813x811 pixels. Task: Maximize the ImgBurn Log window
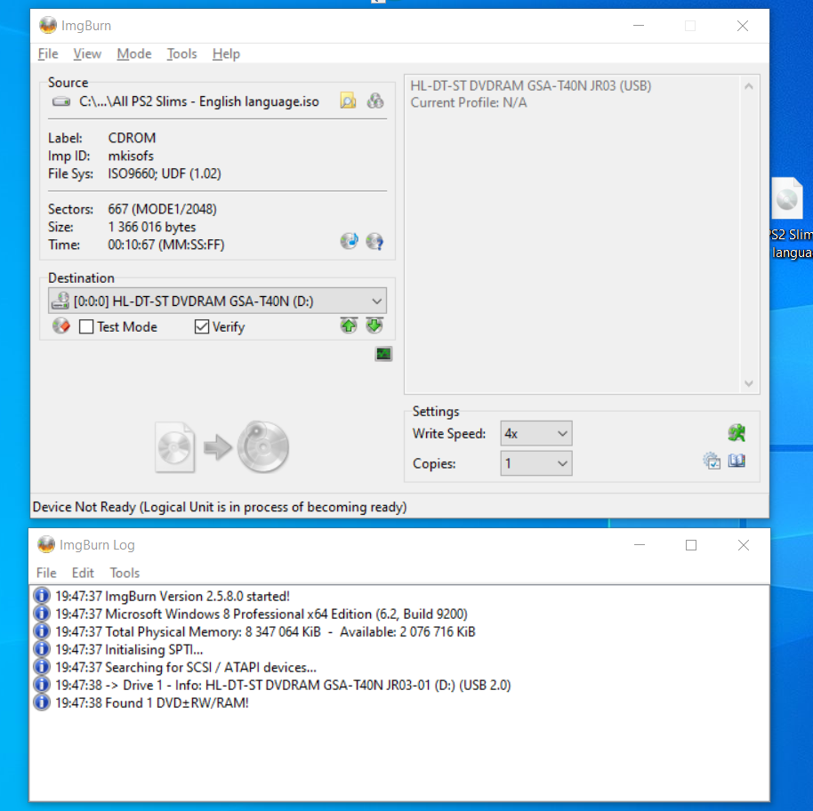point(690,545)
